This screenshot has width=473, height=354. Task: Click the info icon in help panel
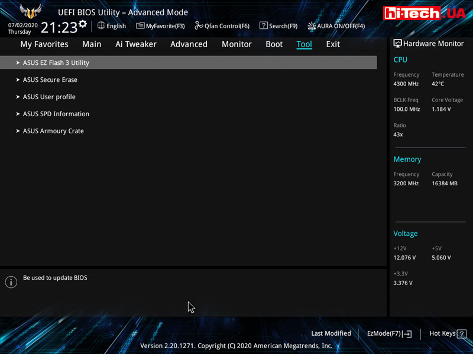(11, 282)
